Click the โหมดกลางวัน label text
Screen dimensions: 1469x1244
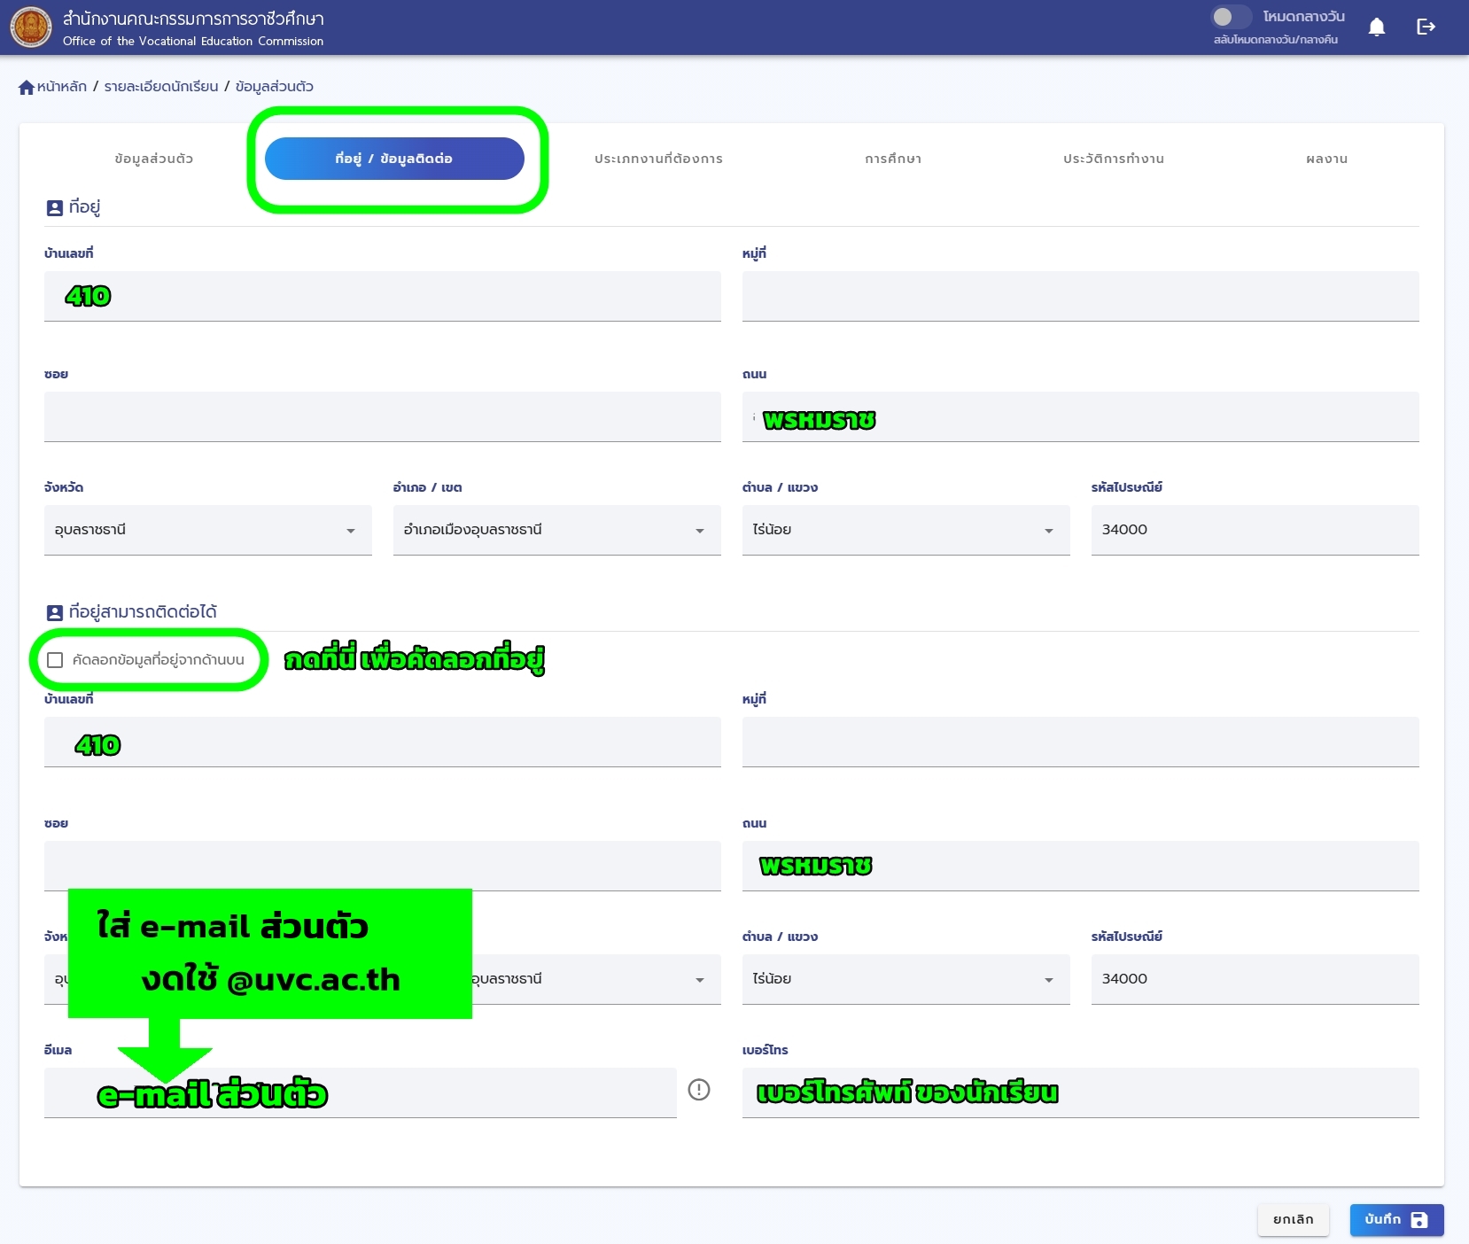(1303, 17)
